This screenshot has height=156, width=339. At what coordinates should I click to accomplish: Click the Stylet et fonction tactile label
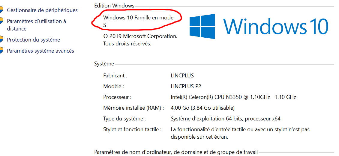133,129
